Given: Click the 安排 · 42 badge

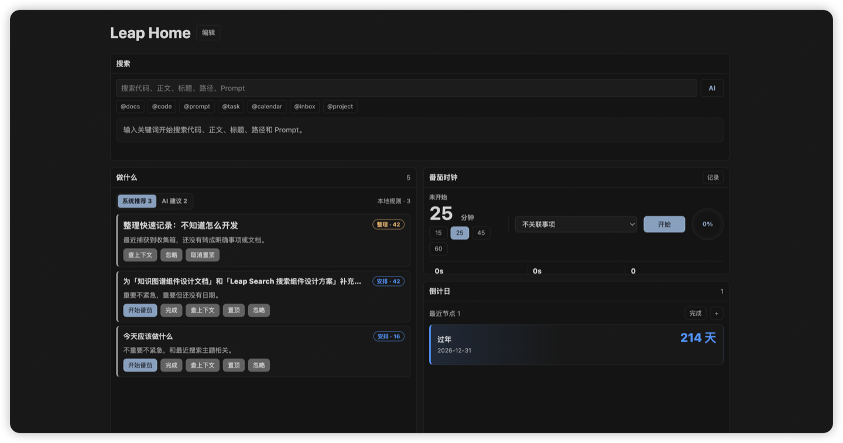Looking at the screenshot, I should click(388, 281).
